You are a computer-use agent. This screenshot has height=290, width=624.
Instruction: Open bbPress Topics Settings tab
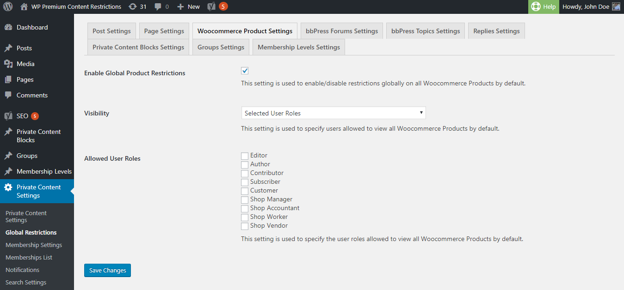(426, 31)
